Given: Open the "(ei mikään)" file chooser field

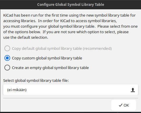Looking at the screenshot, I should click(x=71, y=90).
